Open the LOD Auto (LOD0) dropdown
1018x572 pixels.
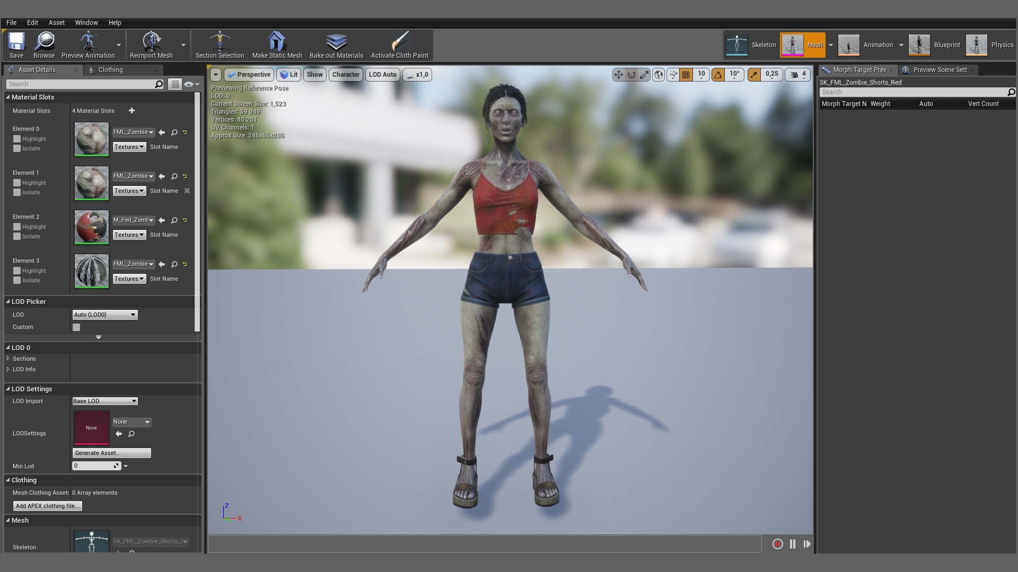(x=105, y=315)
